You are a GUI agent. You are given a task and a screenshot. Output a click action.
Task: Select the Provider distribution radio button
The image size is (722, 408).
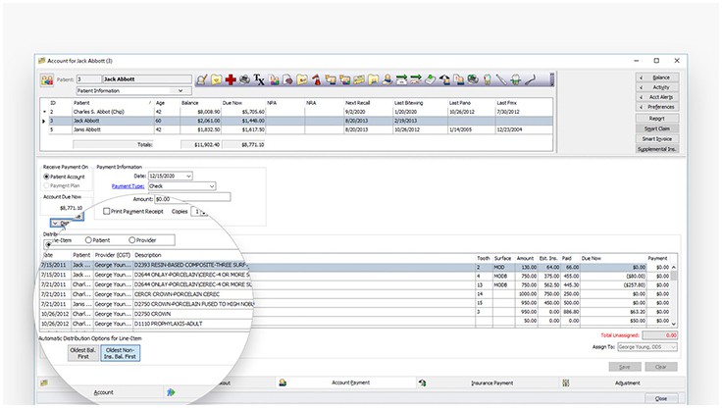132,240
